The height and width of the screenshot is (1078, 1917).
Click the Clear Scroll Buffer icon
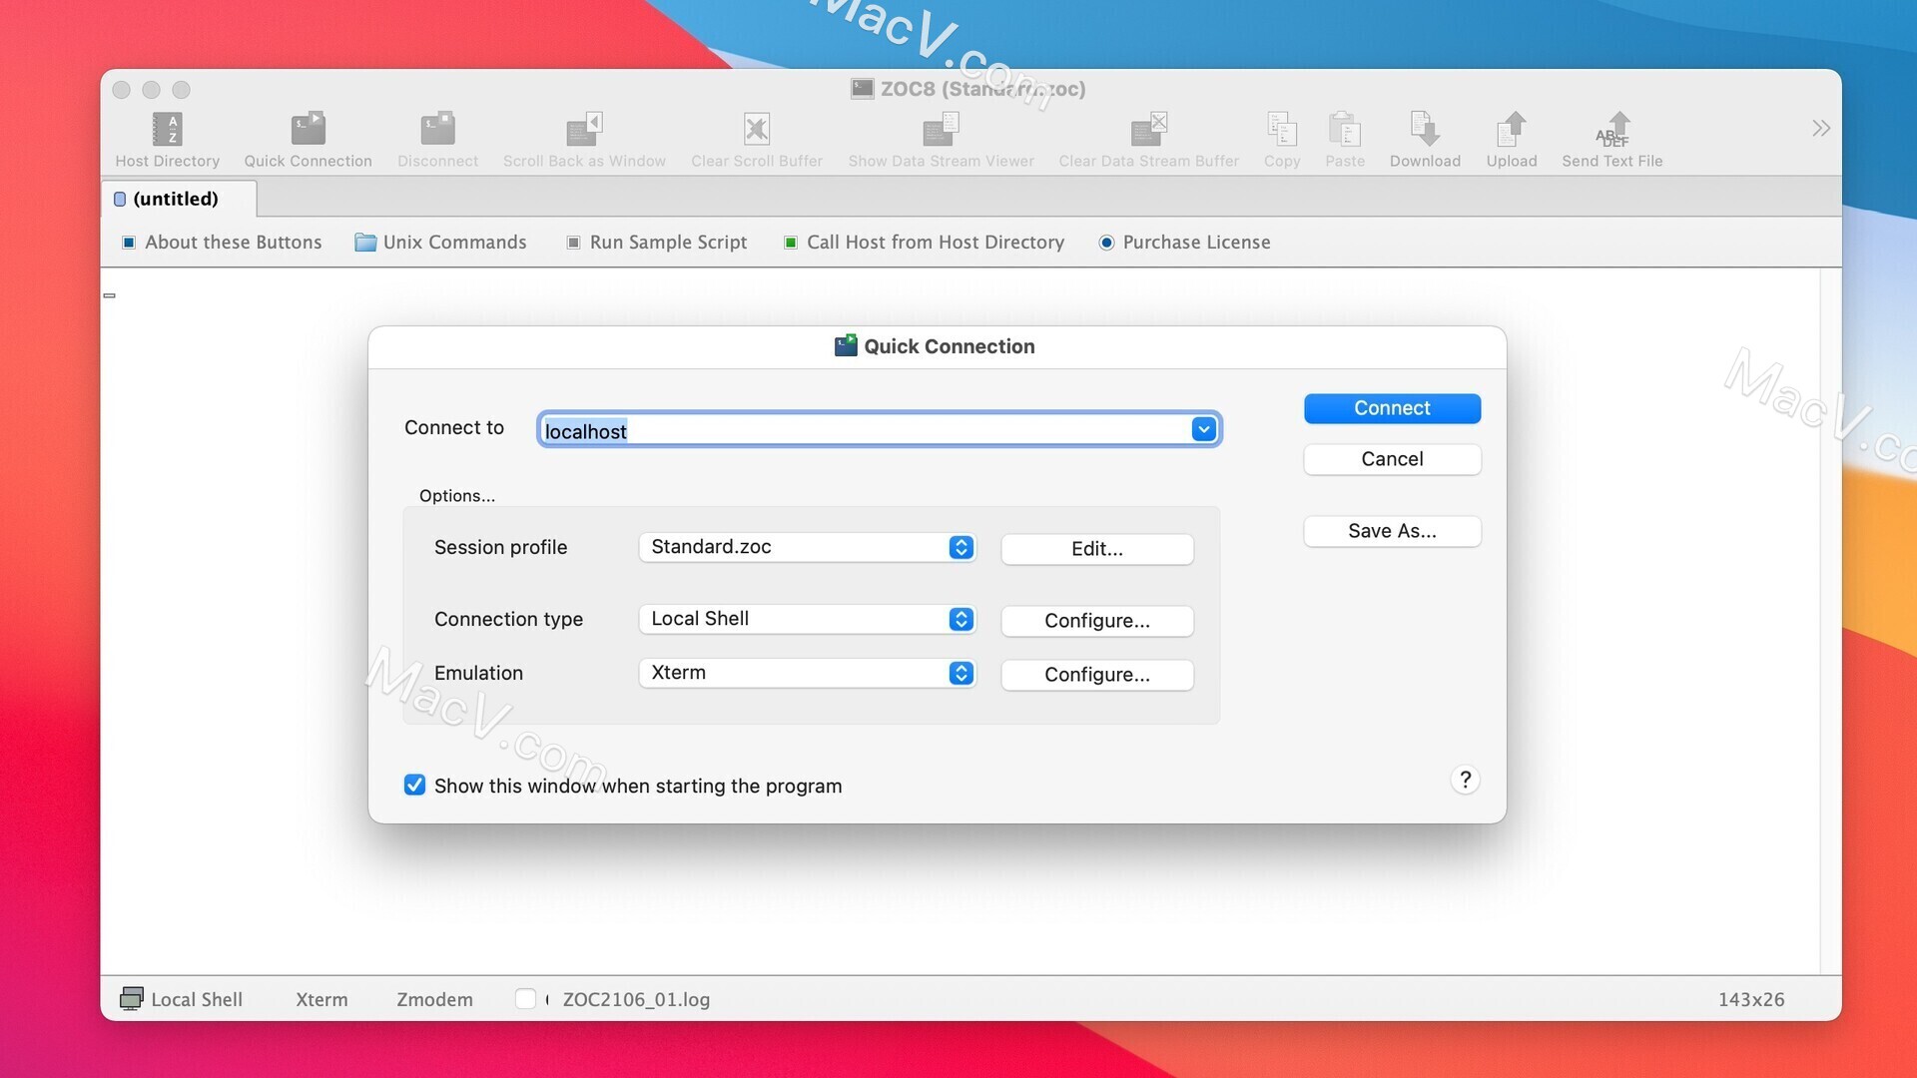click(x=757, y=129)
